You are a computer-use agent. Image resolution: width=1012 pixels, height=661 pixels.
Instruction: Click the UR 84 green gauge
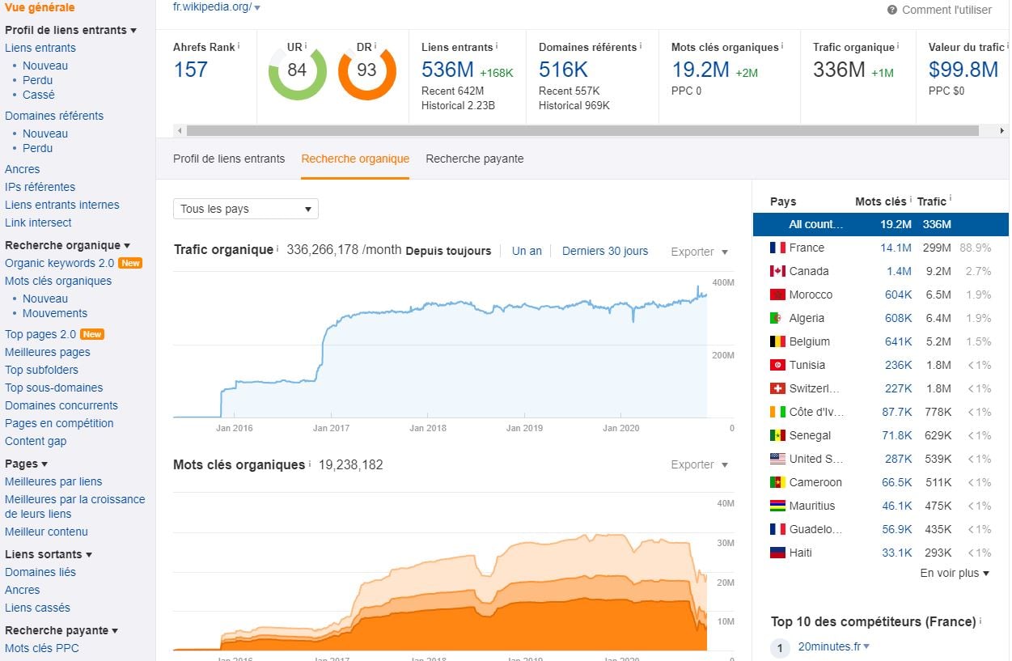click(x=297, y=70)
